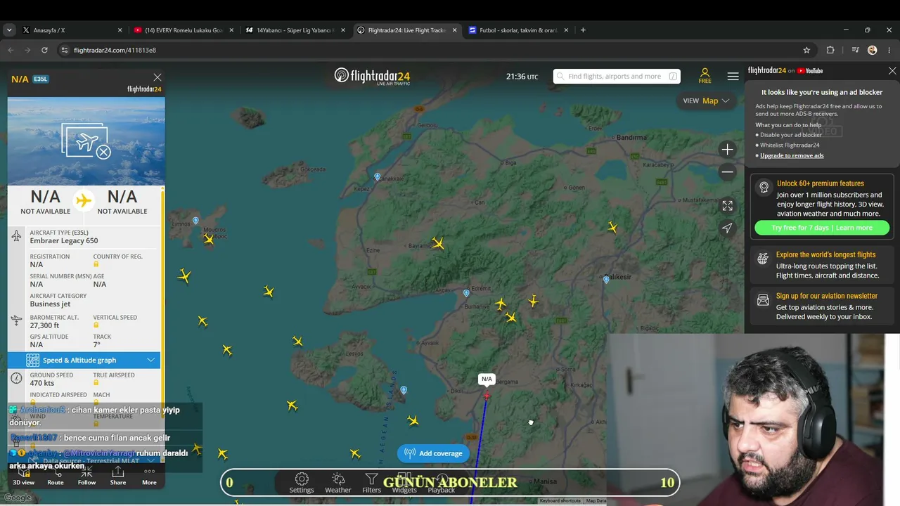This screenshot has width=900, height=506.
Task: Follow the selected aircraft
Action: pos(86,476)
